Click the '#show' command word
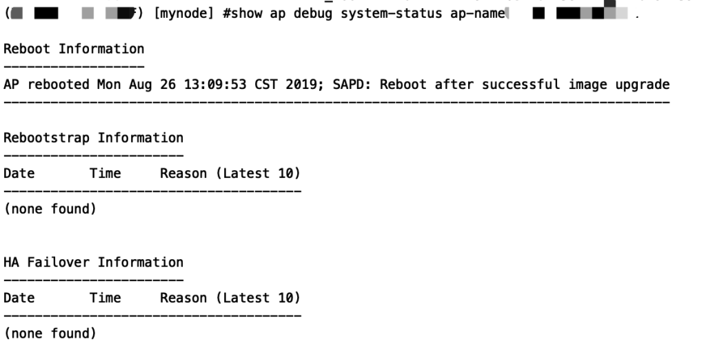 [242, 14]
